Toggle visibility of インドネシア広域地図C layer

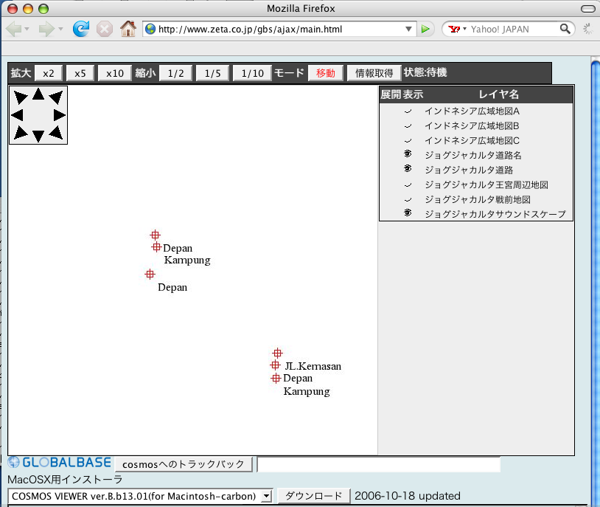point(408,141)
